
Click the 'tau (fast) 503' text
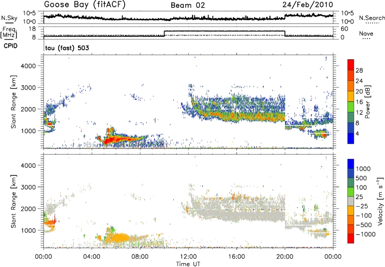coord(67,48)
